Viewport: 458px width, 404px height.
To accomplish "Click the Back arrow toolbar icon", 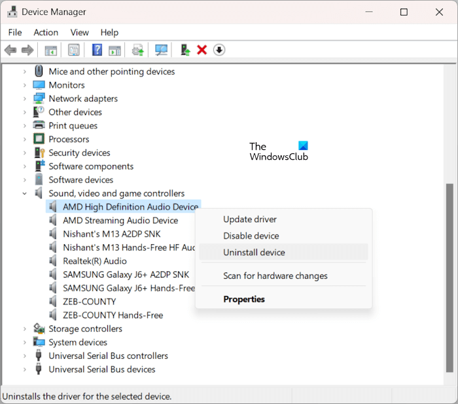I will [10, 50].
